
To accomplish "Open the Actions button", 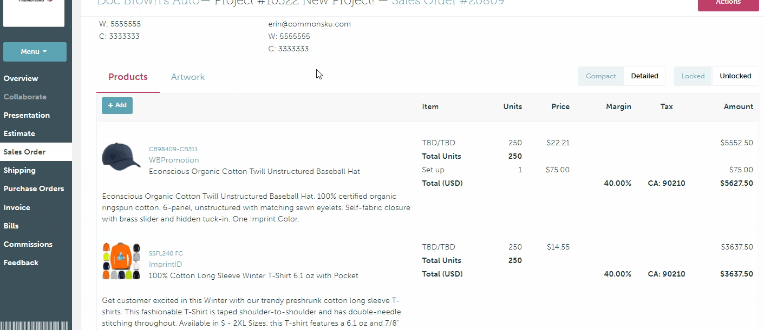I will click(728, 3).
